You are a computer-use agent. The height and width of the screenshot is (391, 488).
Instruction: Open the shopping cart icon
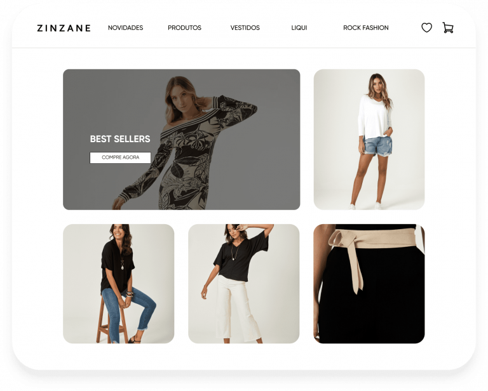click(448, 28)
